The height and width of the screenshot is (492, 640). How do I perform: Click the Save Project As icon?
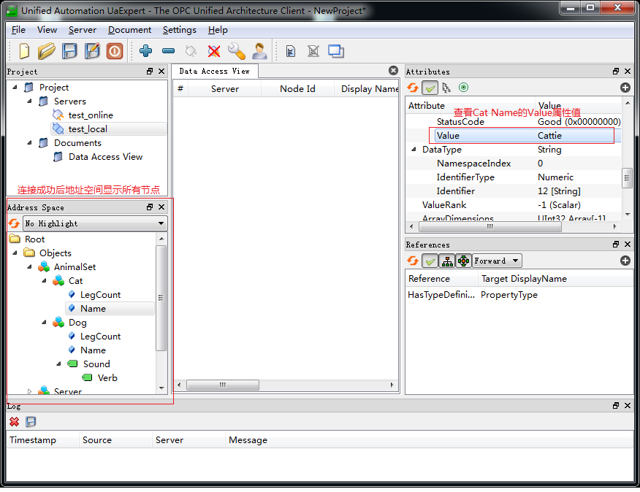[x=92, y=51]
